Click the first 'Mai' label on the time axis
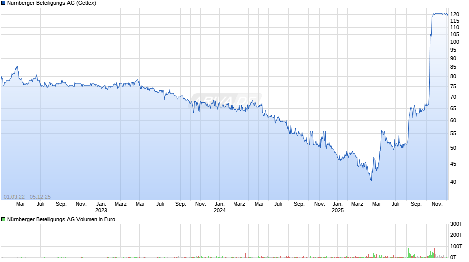This screenshot has width=469, height=262. tap(20, 204)
